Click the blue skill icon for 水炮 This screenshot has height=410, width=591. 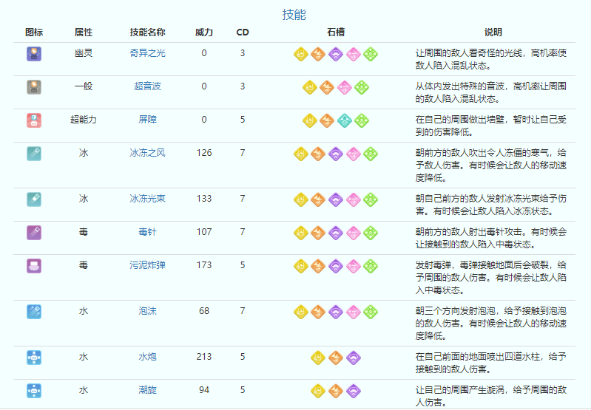click(x=33, y=357)
